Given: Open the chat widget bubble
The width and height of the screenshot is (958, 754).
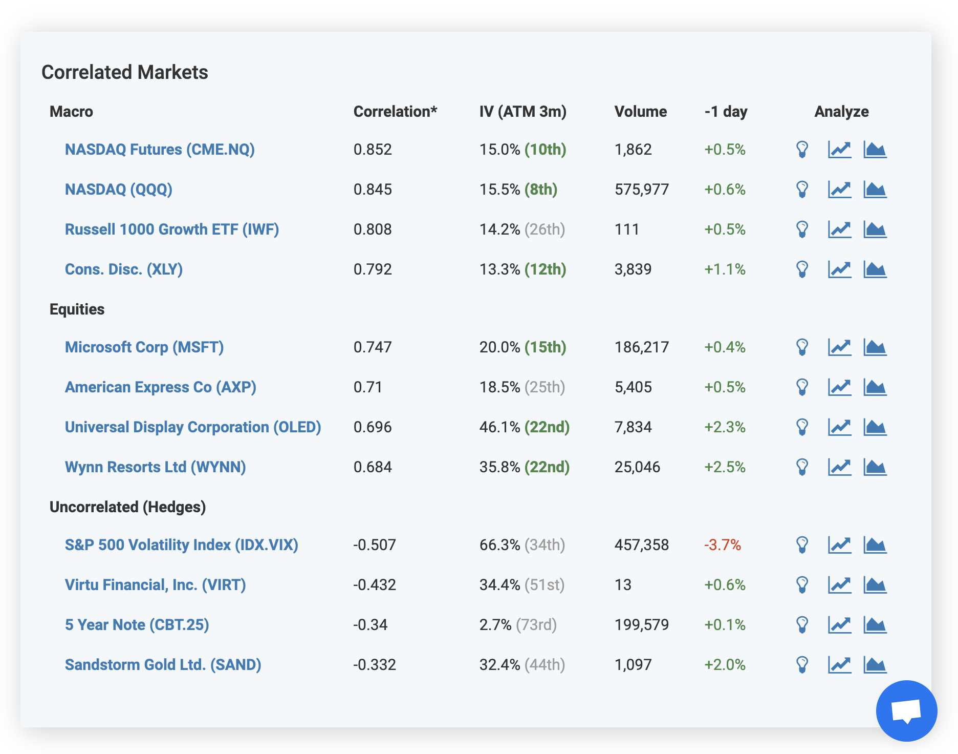Looking at the screenshot, I should coord(906,710).
